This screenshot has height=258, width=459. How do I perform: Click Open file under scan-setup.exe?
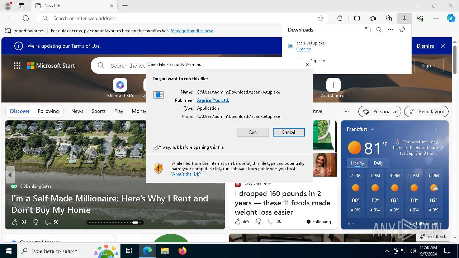click(x=304, y=49)
